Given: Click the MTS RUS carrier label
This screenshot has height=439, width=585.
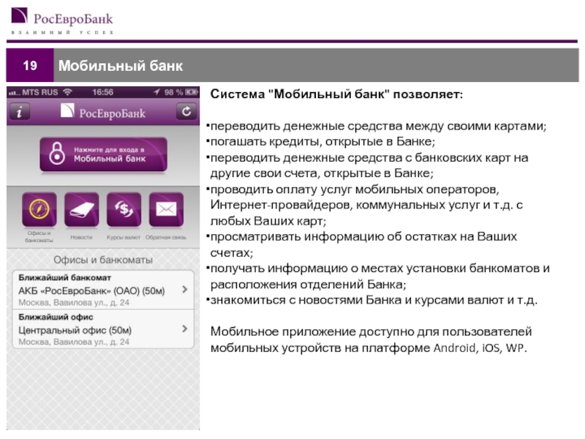Looking at the screenshot, I should coord(40,92).
